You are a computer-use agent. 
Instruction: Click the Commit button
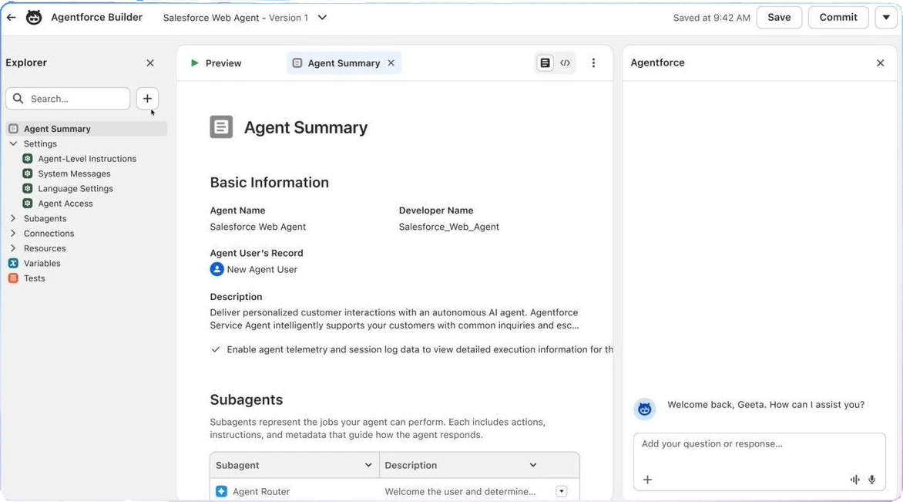click(838, 17)
